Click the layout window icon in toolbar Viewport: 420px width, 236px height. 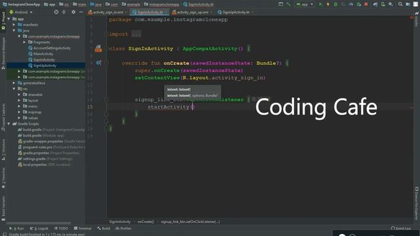point(281,5)
